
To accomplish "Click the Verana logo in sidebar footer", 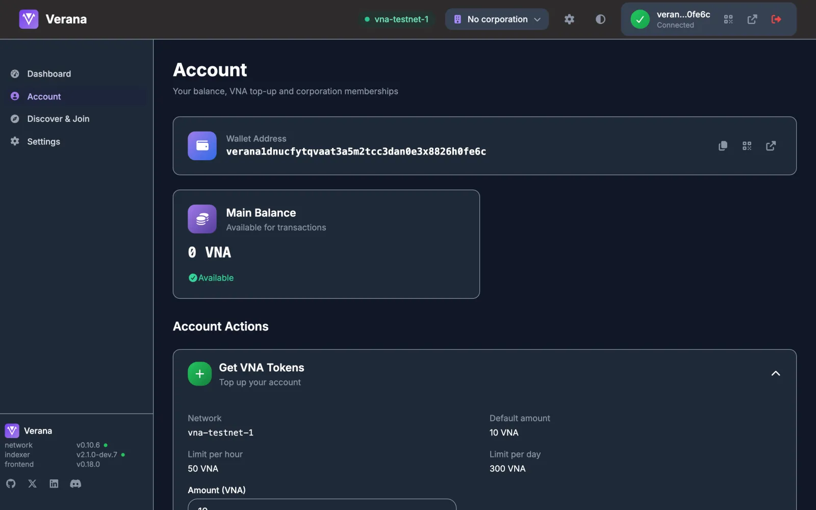I will (12, 431).
